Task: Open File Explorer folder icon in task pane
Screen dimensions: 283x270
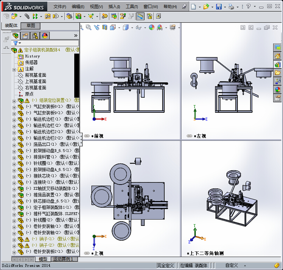Action: tap(278, 73)
